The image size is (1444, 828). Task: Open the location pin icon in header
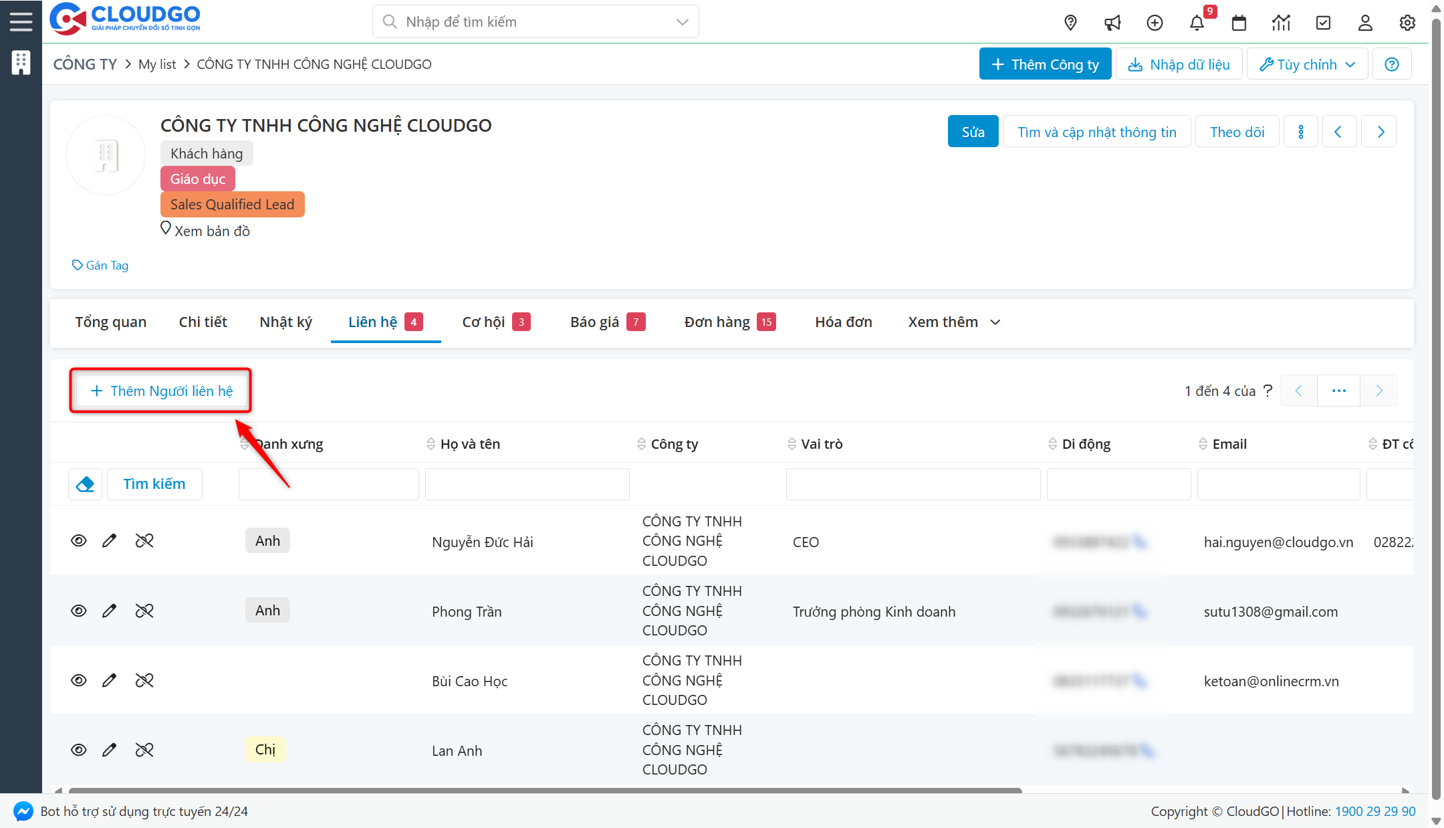1070,23
